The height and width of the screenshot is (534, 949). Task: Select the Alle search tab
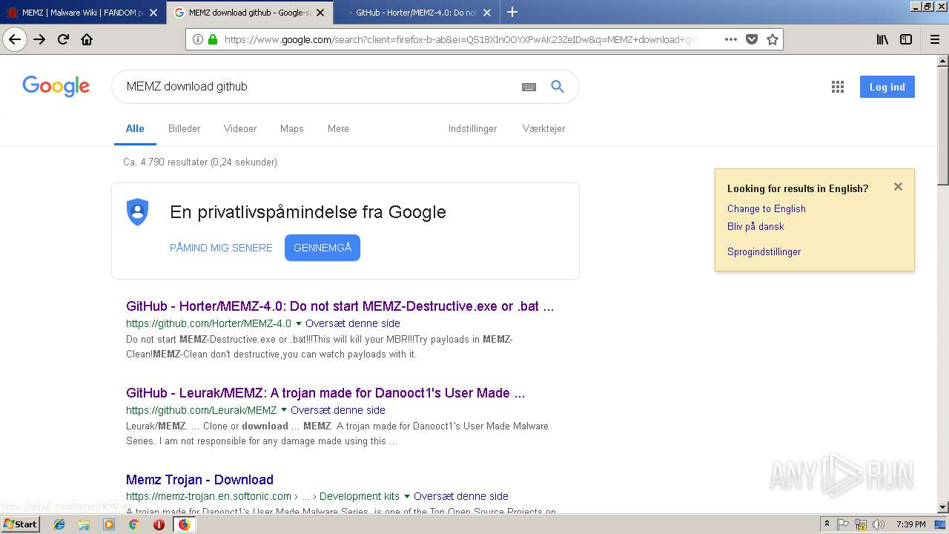pos(135,128)
